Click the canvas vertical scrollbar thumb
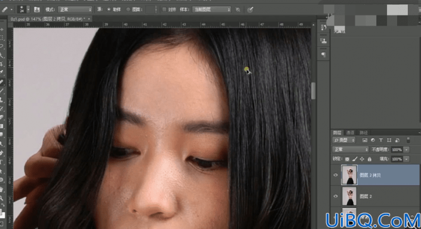Viewport: 421px width, 229px height. 314,90
